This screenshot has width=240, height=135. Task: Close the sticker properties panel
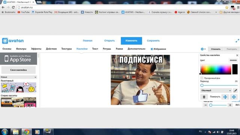point(237,55)
